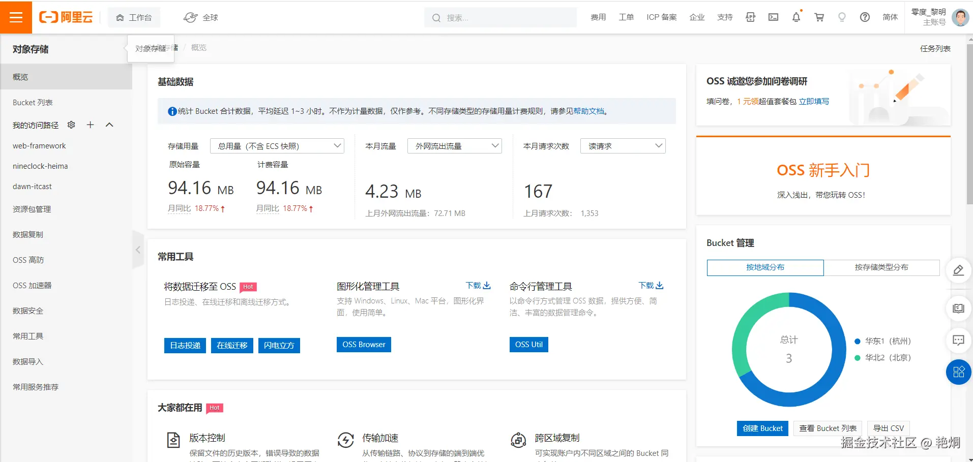This screenshot has width=973, height=462.
Task: Go to 工作台 workbench
Action: point(134,17)
